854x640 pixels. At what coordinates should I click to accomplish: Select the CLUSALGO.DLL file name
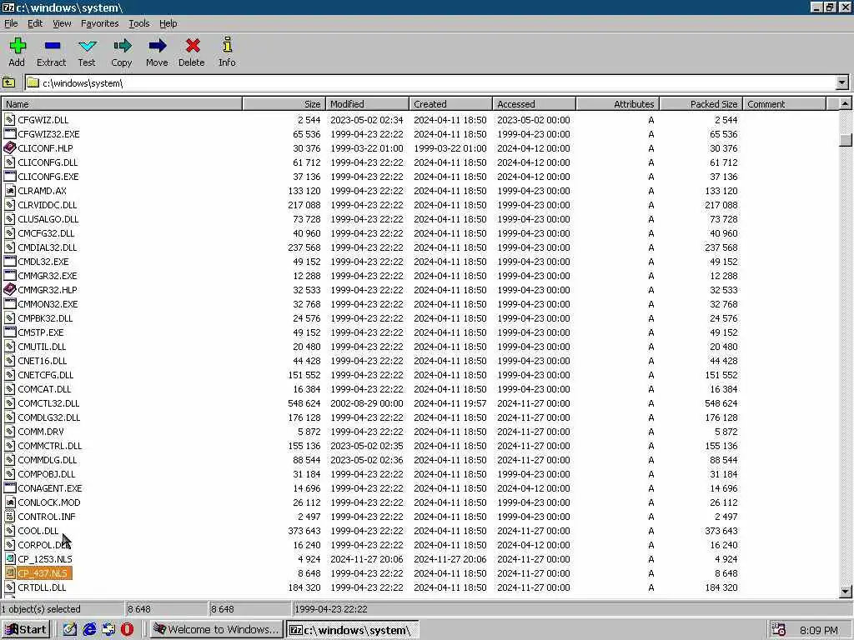point(48,219)
